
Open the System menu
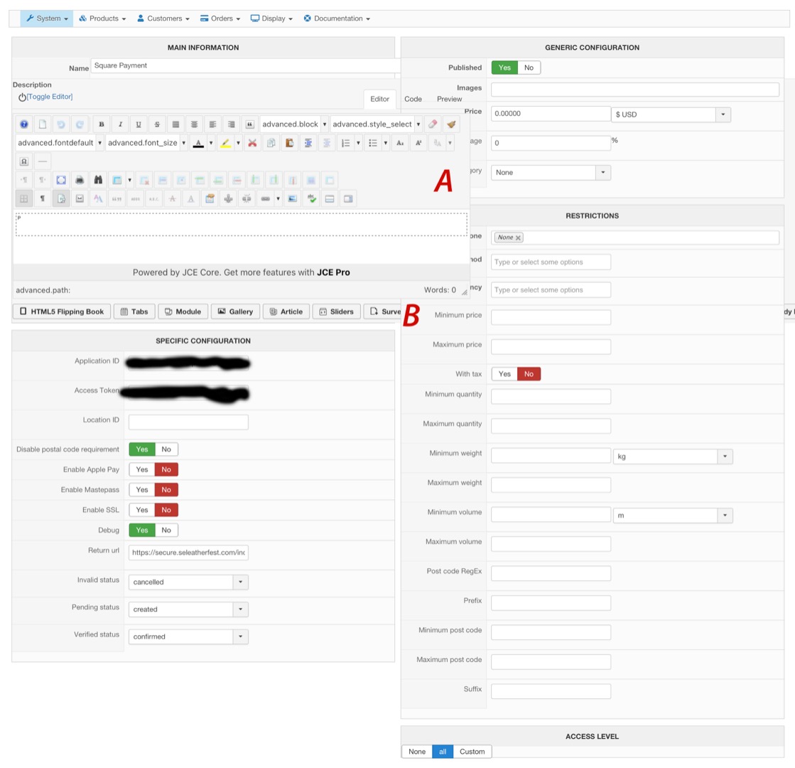(47, 18)
